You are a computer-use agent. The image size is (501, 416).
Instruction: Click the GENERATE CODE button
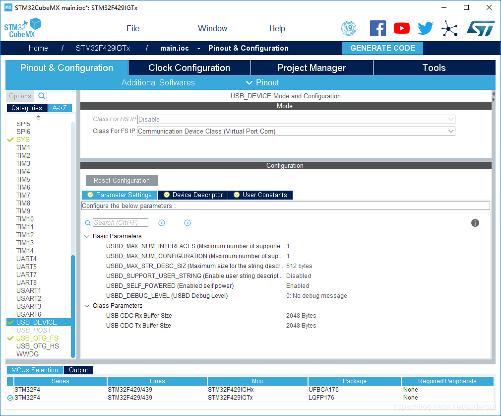click(x=382, y=48)
